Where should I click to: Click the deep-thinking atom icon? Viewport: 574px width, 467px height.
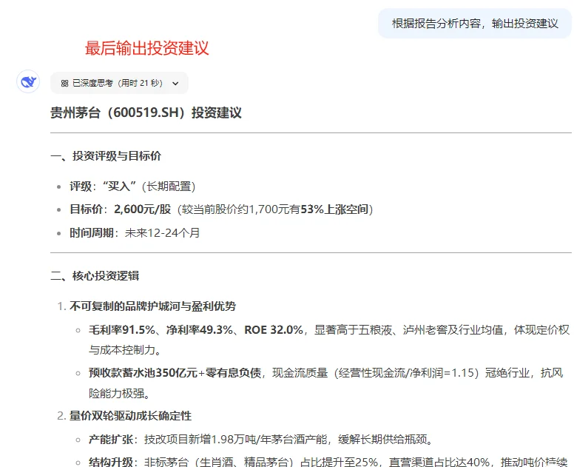tap(65, 84)
